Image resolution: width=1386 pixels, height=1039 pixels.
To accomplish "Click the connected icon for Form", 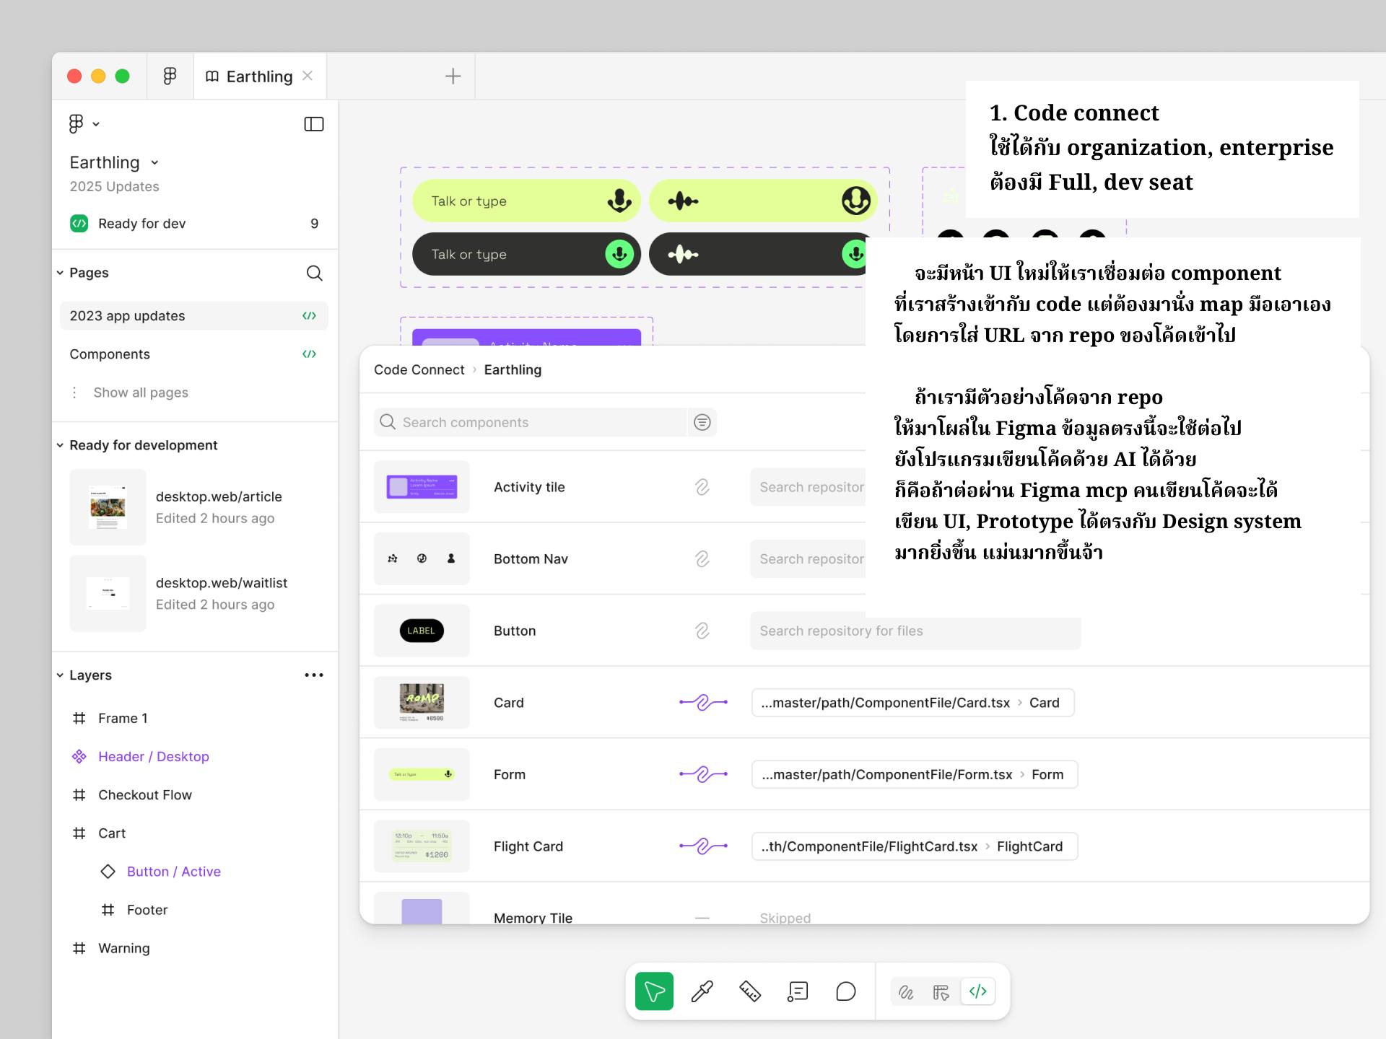I will [x=703, y=774].
